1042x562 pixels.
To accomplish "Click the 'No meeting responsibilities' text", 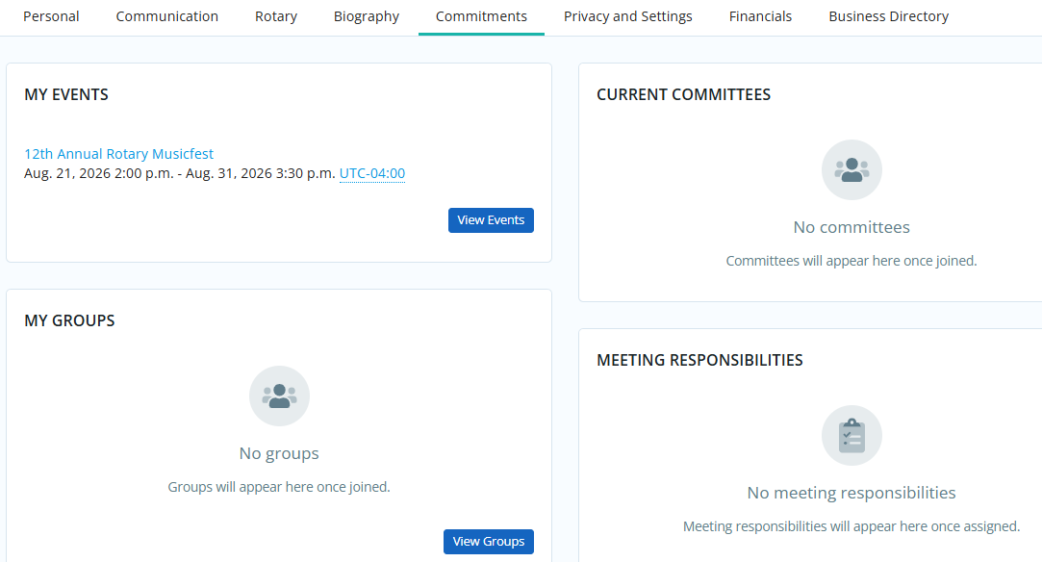I will tap(851, 493).
